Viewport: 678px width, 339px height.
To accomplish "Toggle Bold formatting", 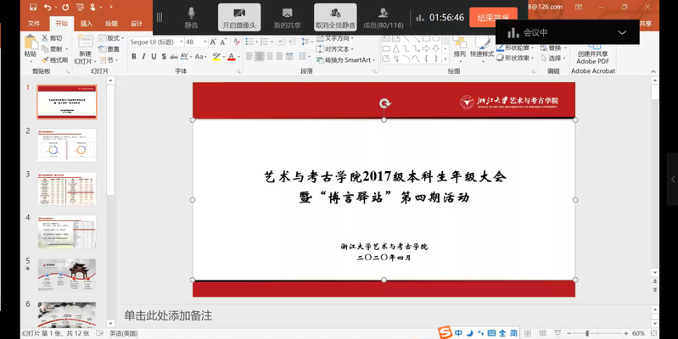I will [134, 57].
